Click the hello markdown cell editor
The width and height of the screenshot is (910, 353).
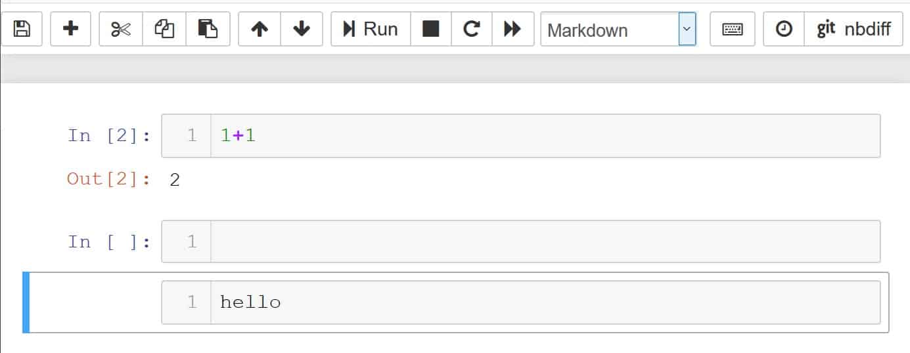pyautogui.click(x=544, y=302)
